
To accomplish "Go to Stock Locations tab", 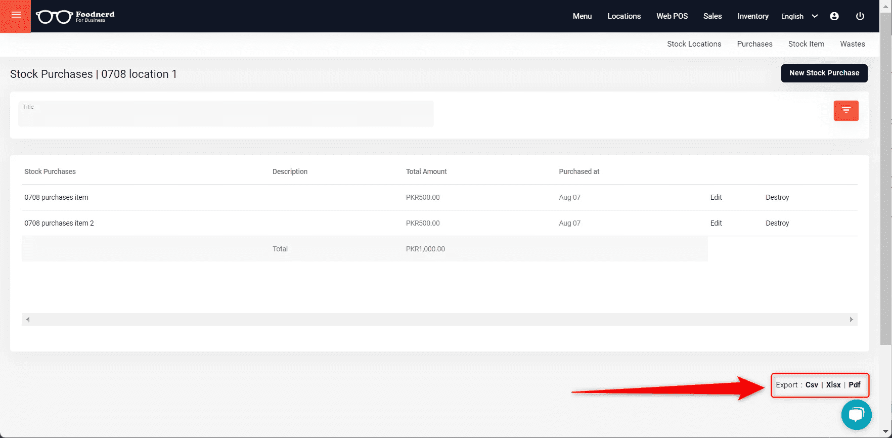I will coord(694,44).
